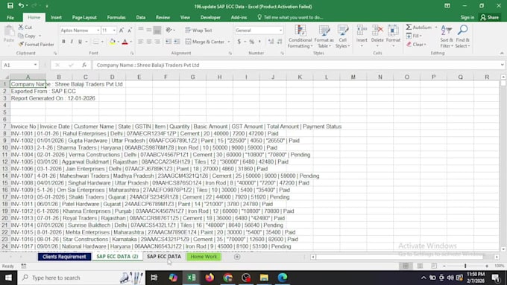Toggle Wrap Text
This screenshot has width=507, height=285.
(x=198, y=31)
